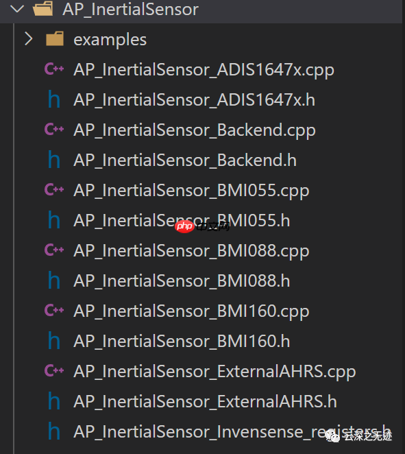This screenshot has height=454, width=405.
Task: Click the C++ icon beside AP_InertialSensor_ADIS1647x.cpp
Action: click(x=54, y=69)
